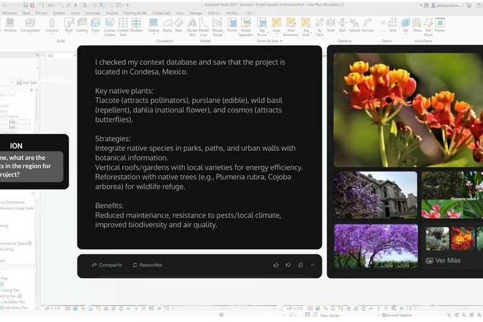Click the Set work plane tool

(x=406, y=25)
